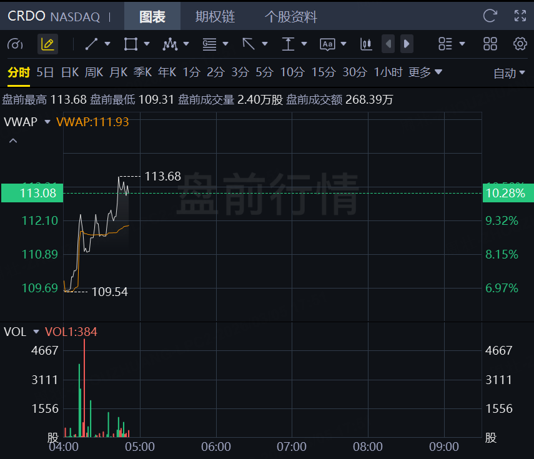Image resolution: width=534 pixels, height=459 pixels.
Task: Click the 10.28% change tag
Action: tap(508, 193)
